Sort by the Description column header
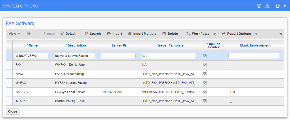Viewport: 290px width, 120px height. [x=76, y=46]
